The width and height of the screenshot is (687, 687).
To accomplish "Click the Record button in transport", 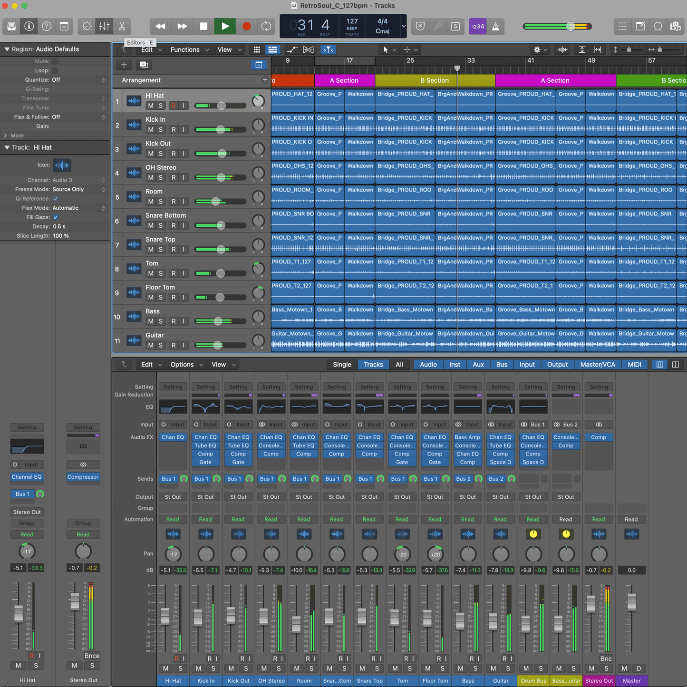I will (x=246, y=27).
